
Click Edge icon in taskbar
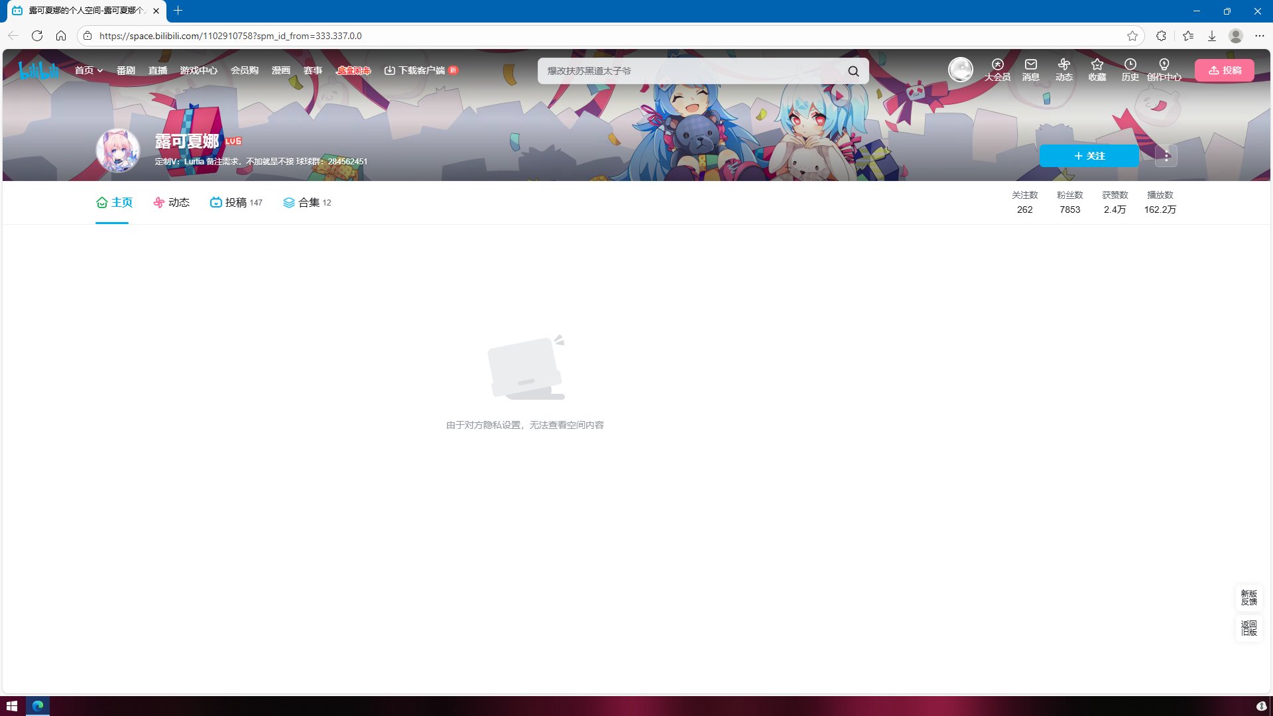click(x=38, y=706)
